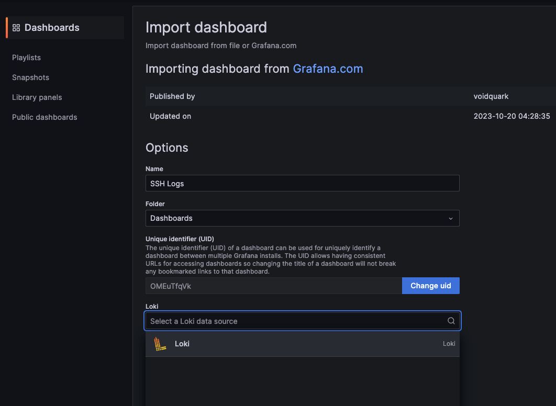Focus the Select a Loki data source box
Screen dimensions: 556x406
(x=302, y=321)
